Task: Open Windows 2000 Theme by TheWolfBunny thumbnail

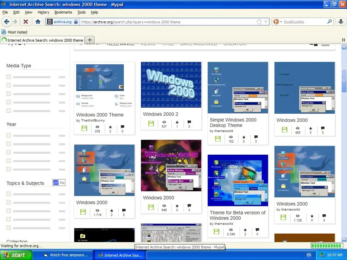Action: (x=104, y=86)
